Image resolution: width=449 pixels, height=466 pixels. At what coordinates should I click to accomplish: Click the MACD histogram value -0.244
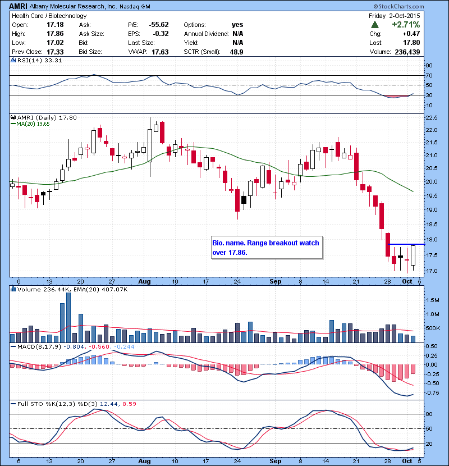pos(124,346)
